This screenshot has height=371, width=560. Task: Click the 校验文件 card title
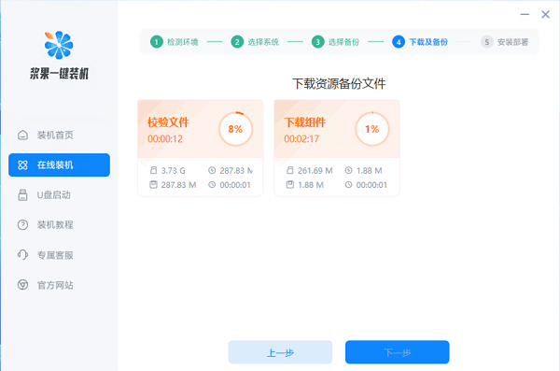coord(168,122)
